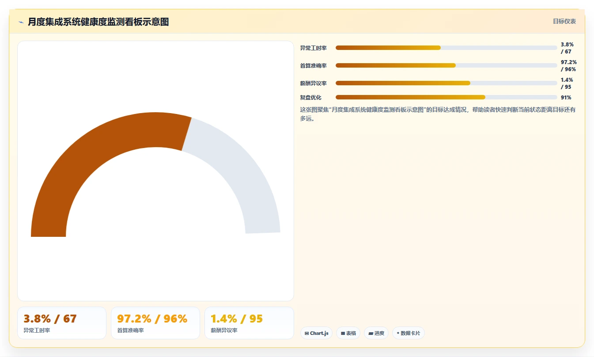Click the 1.4% / 95 value beside progress bar
594x357 pixels.
(567, 83)
